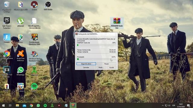The height and width of the screenshot is (108, 193).
Task: Open the Windows Start menu
Action: tap(3, 105)
